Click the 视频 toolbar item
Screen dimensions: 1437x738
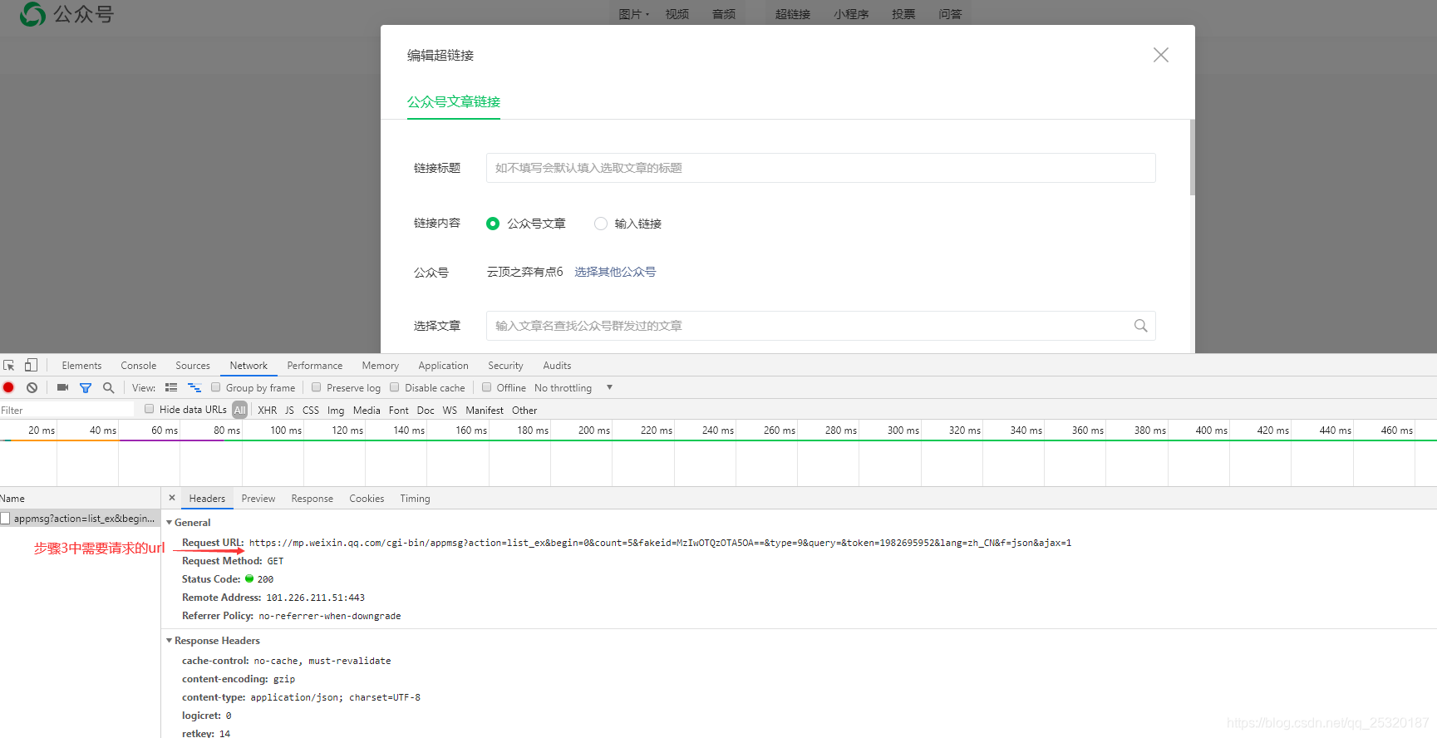coord(677,14)
